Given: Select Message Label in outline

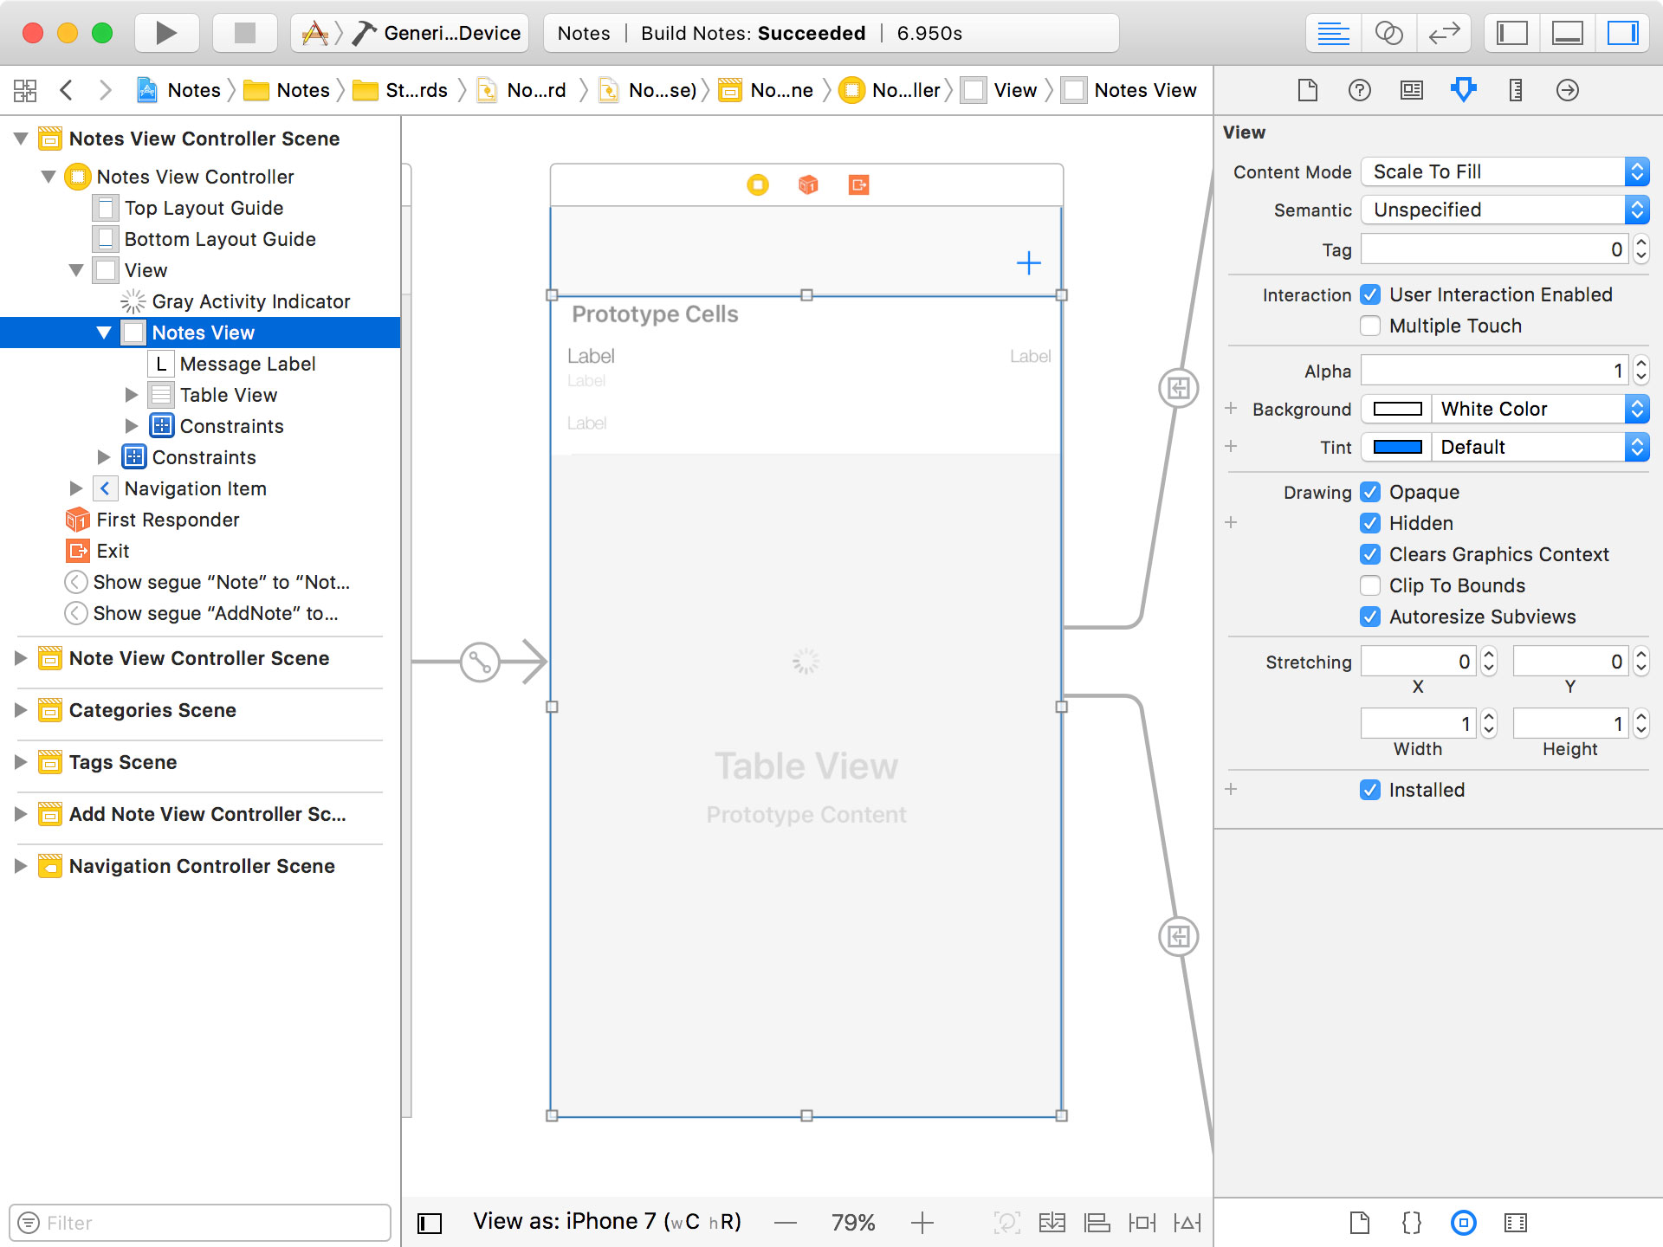Looking at the screenshot, I should (x=247, y=364).
